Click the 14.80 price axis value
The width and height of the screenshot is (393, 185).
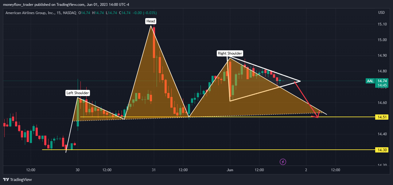[x=382, y=71]
